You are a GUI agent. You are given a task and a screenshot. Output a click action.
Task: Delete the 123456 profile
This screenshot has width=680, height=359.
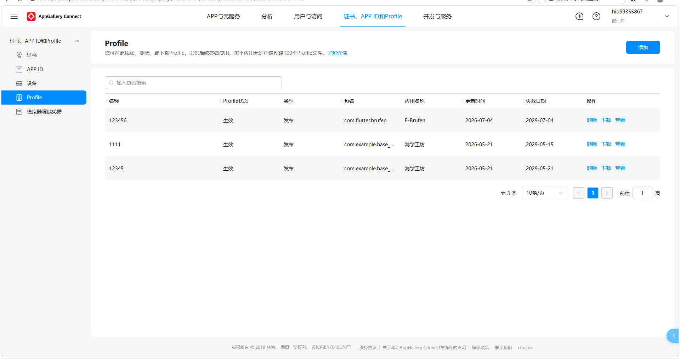(x=592, y=120)
